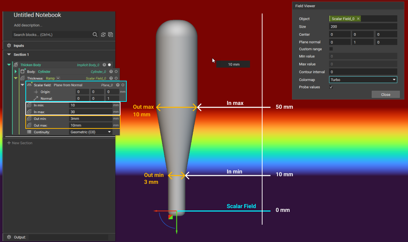Click the Out min value 3mm field
The image size is (408, 242).
tap(91, 118)
